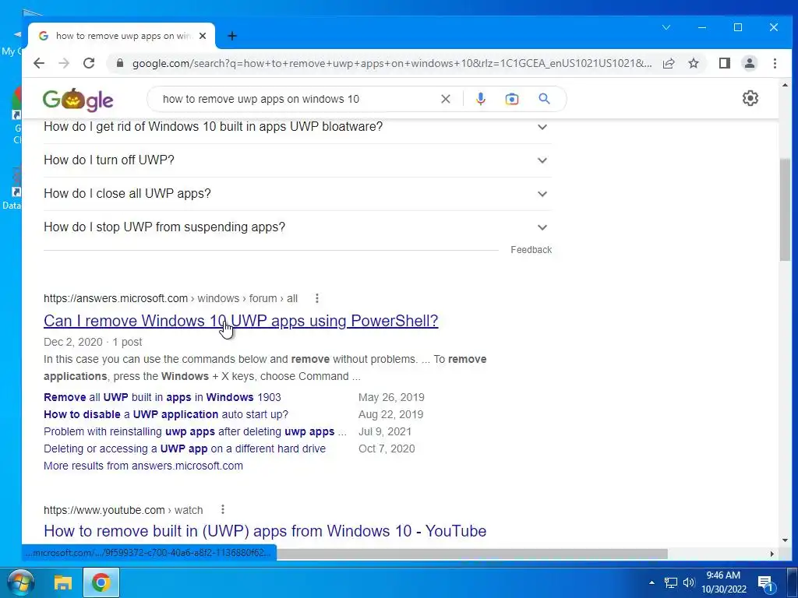This screenshot has height=598, width=798.
Task: Open site info padlock icon
Action: tap(120, 63)
